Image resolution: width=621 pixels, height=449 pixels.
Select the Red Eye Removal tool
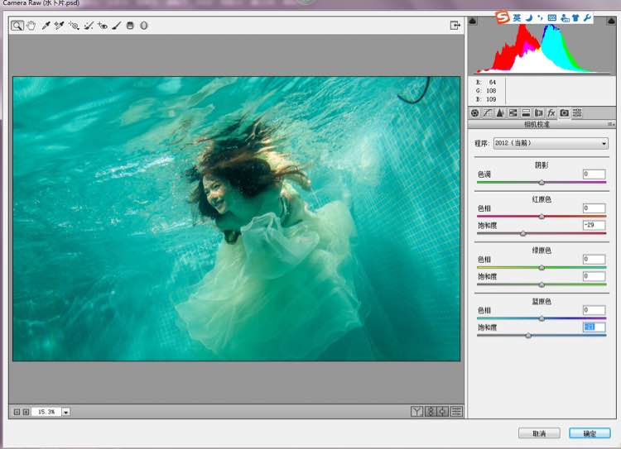click(103, 26)
